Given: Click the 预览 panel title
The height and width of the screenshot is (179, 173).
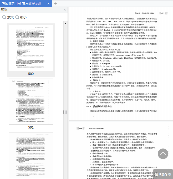Looking at the screenshot, I should click(x=4, y=10).
